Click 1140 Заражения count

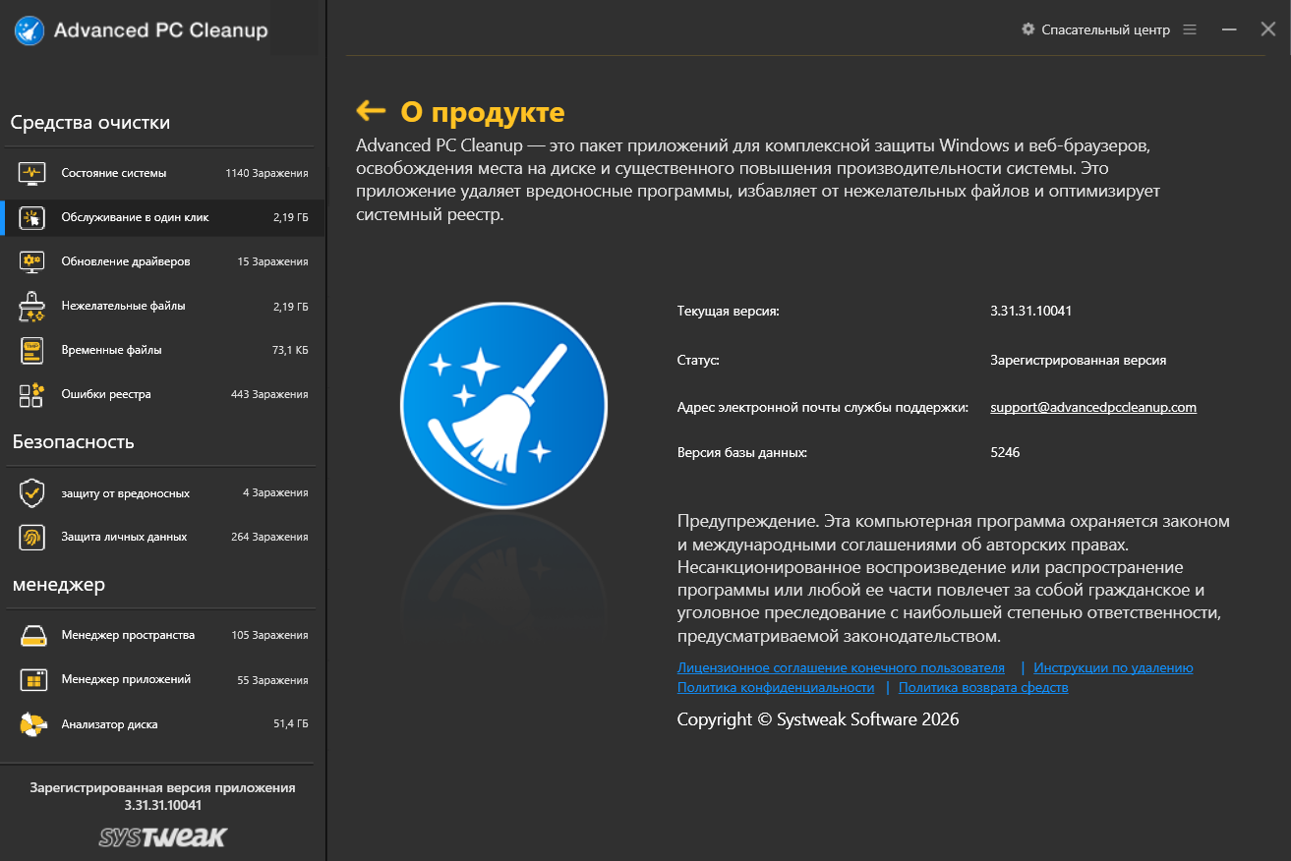click(266, 173)
